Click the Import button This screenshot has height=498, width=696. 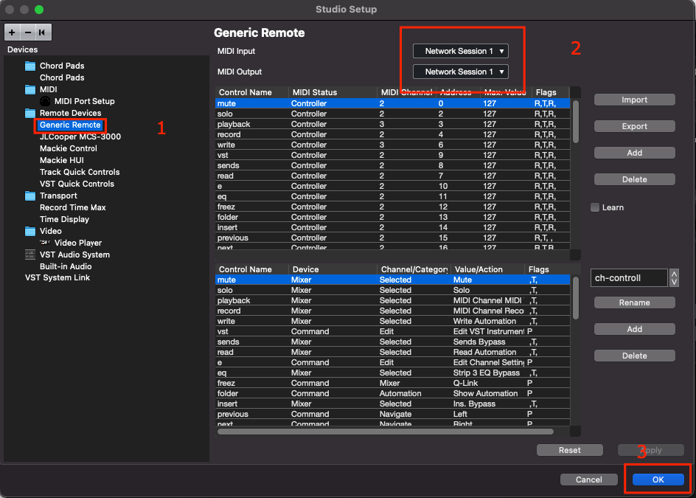[x=634, y=100]
